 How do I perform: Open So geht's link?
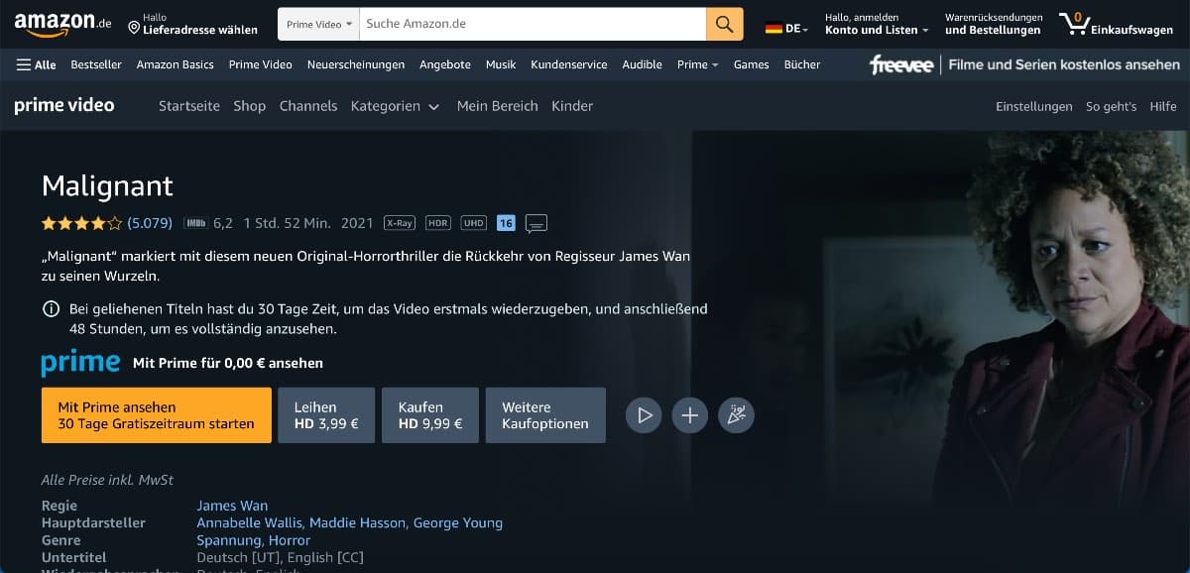click(1112, 106)
